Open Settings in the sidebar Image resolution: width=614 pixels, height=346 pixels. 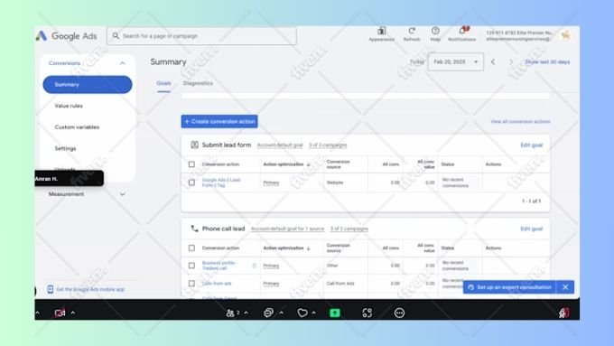(x=65, y=148)
